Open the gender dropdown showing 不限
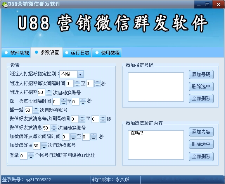The height and width of the screenshot is (184, 225). click(72, 74)
